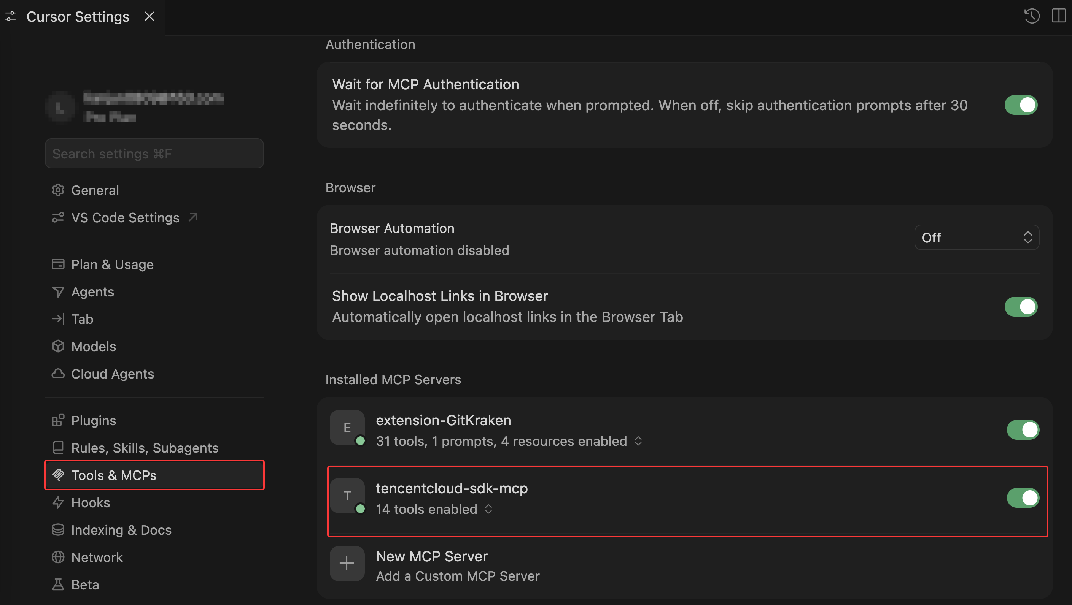Click the Tab arrow icon
This screenshot has height=605, width=1072.
[x=58, y=319]
